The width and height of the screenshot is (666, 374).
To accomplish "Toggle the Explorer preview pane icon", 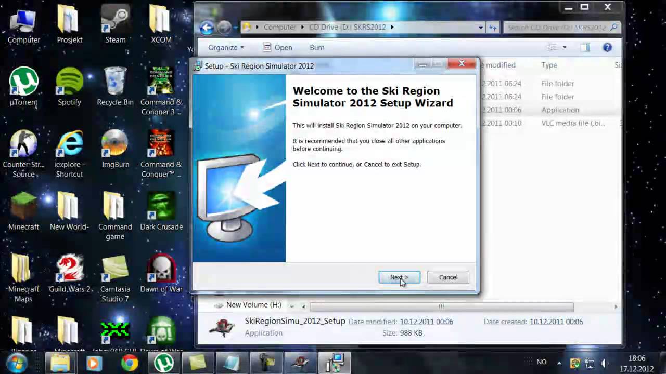I will coord(585,47).
